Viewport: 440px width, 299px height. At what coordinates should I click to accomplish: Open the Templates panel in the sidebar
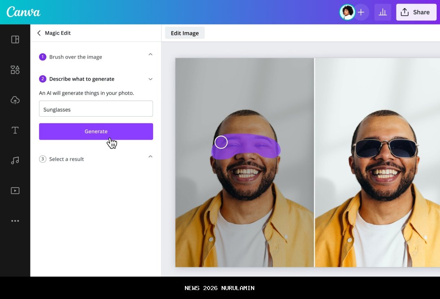15,39
